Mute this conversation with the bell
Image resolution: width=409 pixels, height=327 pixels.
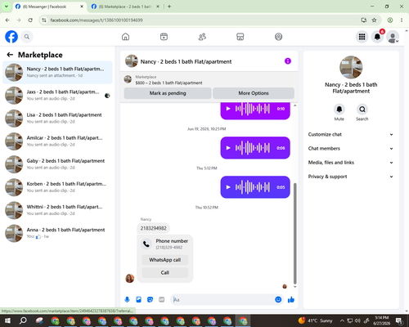click(x=339, y=110)
